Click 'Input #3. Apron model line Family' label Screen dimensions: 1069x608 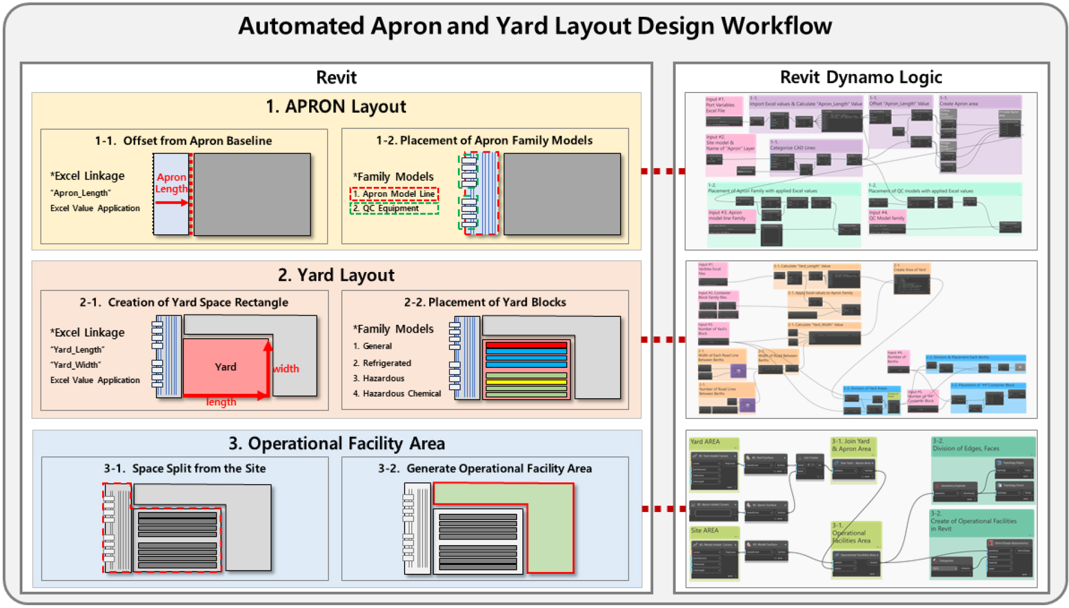click(x=727, y=215)
